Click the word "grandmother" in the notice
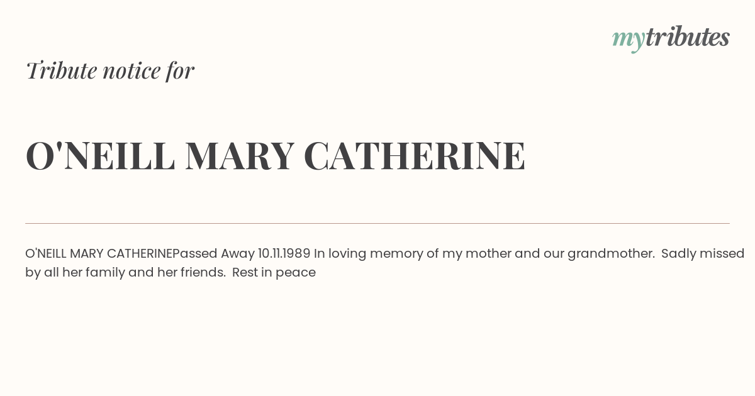Screen dimensions: 755x396 [x=610, y=253]
